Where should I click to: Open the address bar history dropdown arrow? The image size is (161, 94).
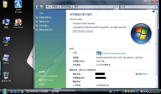coord(114,7)
